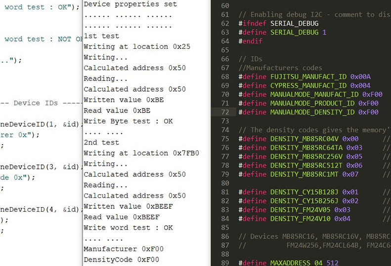Viewport: 391px width, 266px height.
Task: Click 'Device properties set' in serial output
Action: click(x=130, y=4)
